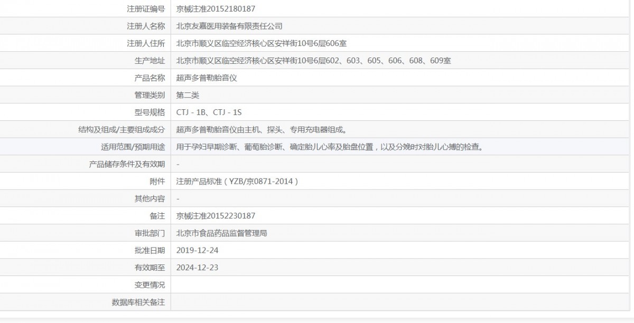Click the 有效期至 label
Screen dimensions: 634x323
(150, 268)
